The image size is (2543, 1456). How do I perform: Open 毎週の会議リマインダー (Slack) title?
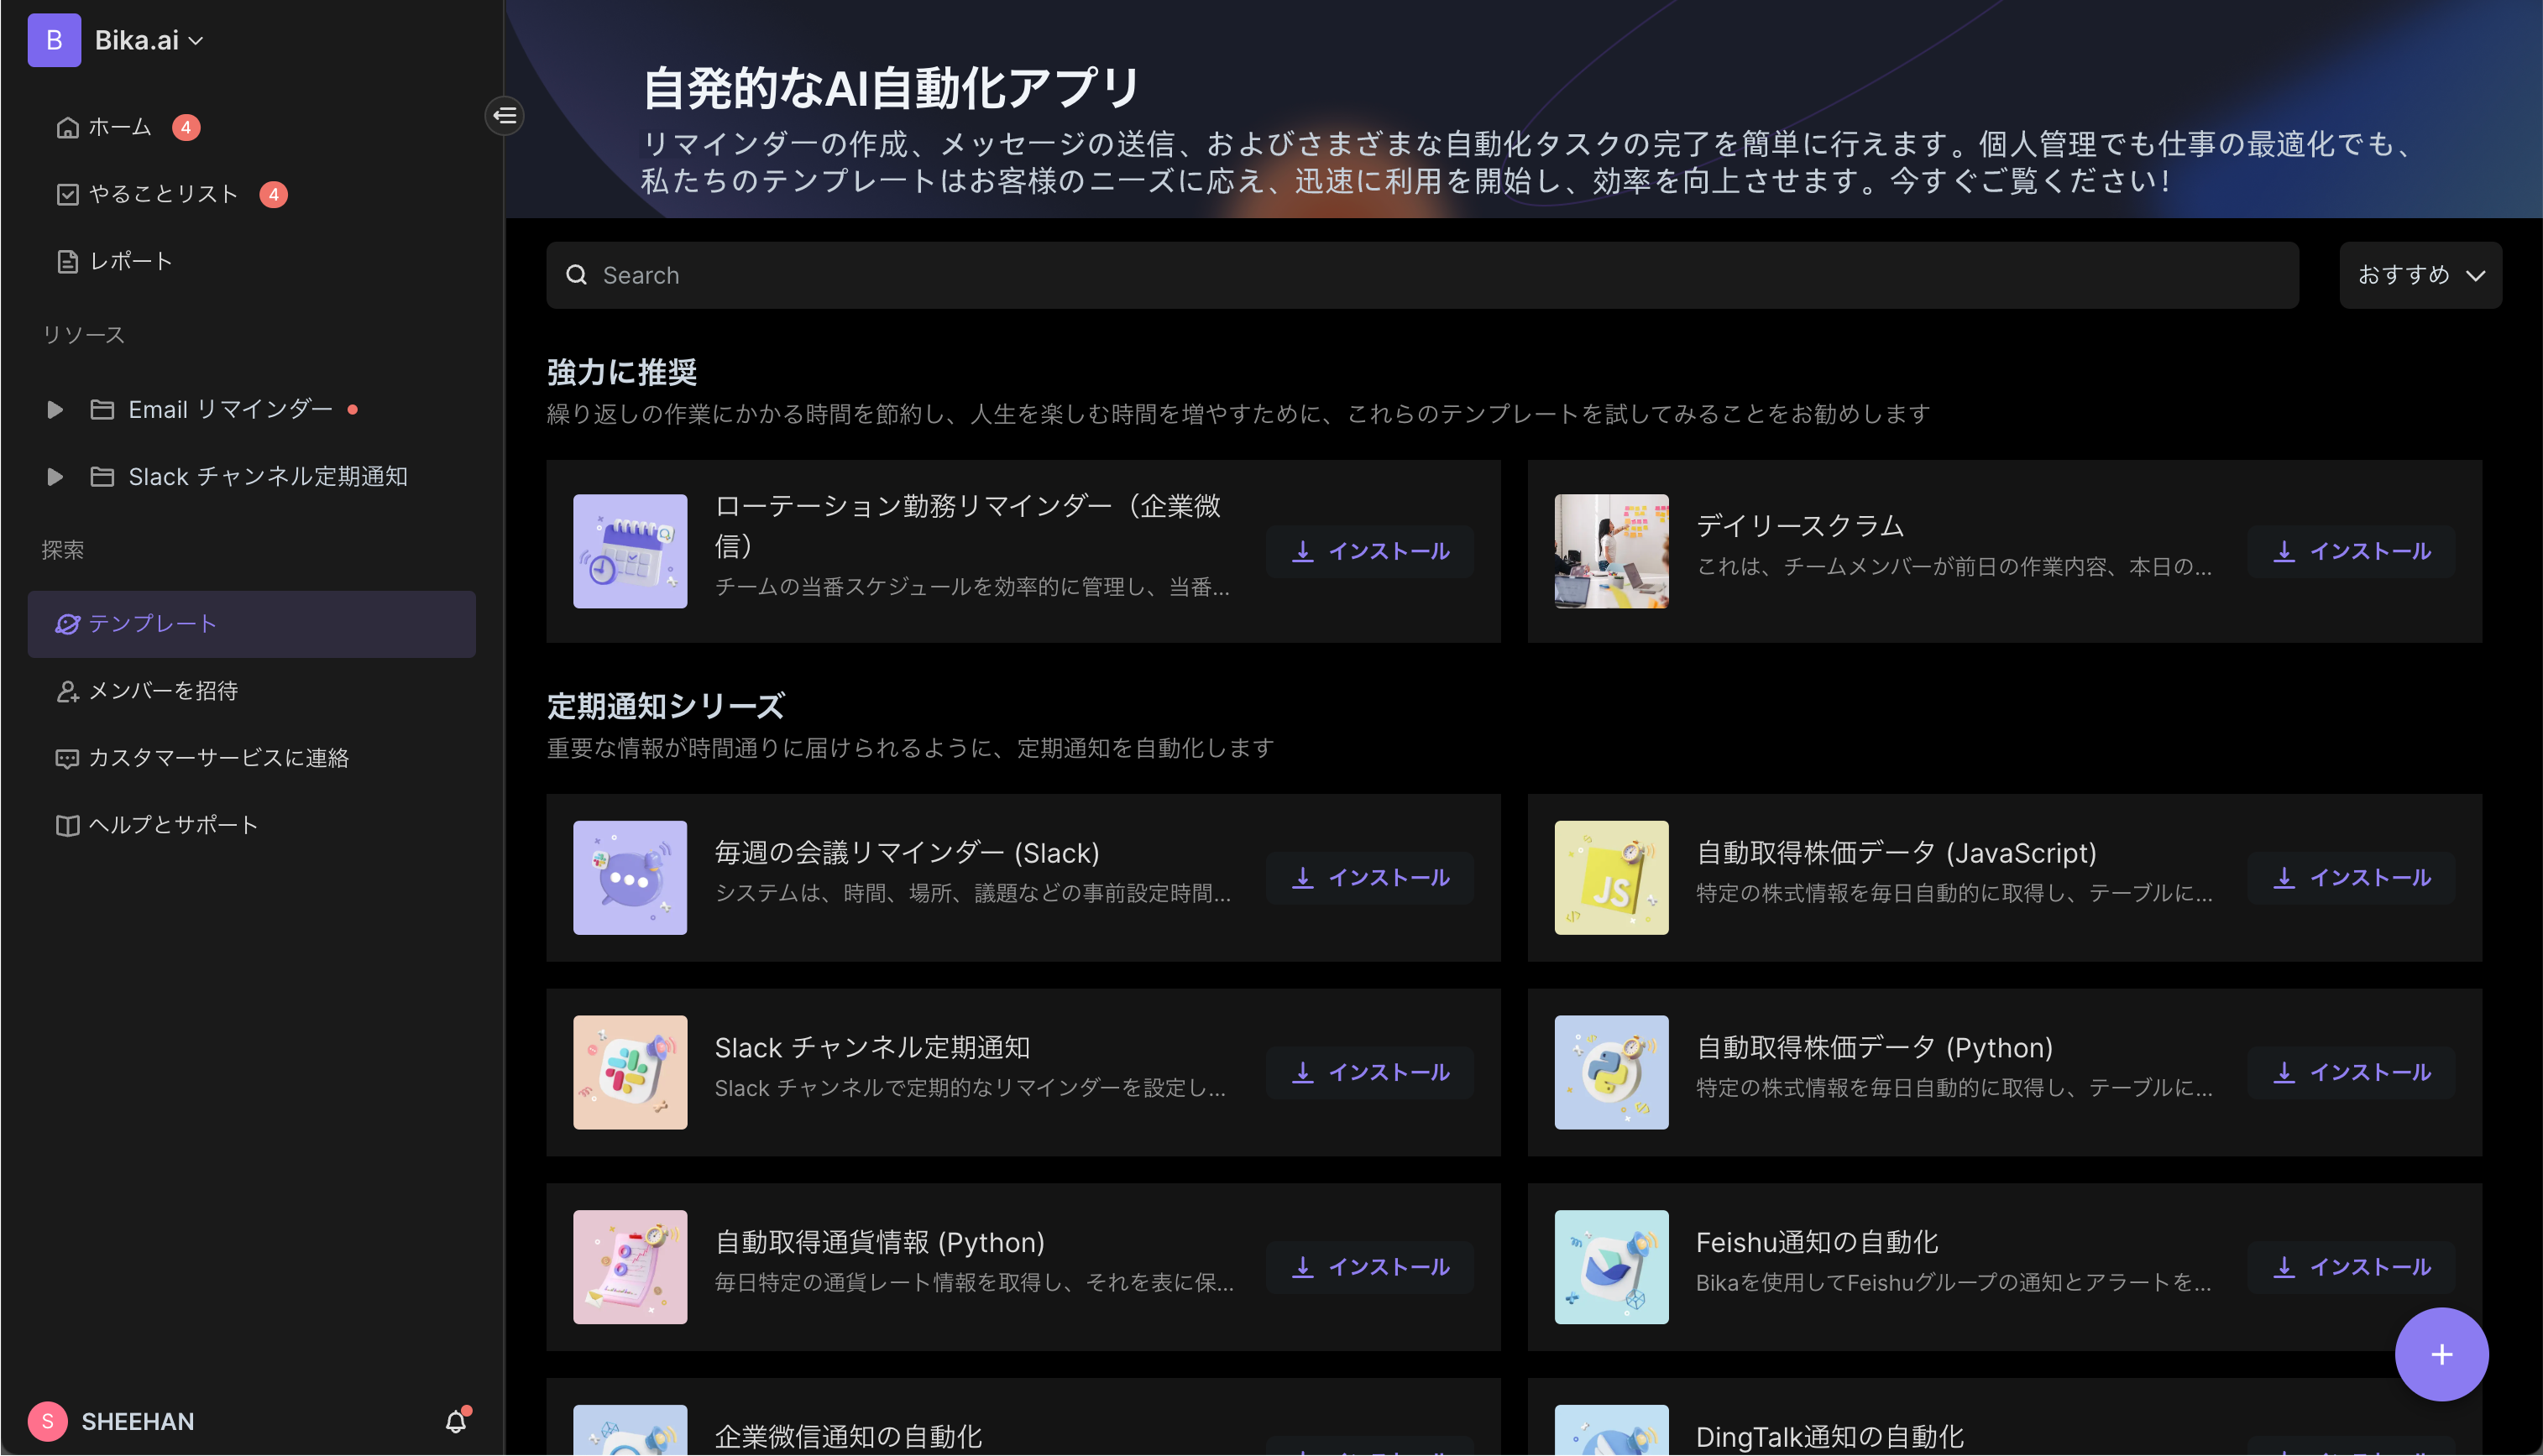click(908, 853)
